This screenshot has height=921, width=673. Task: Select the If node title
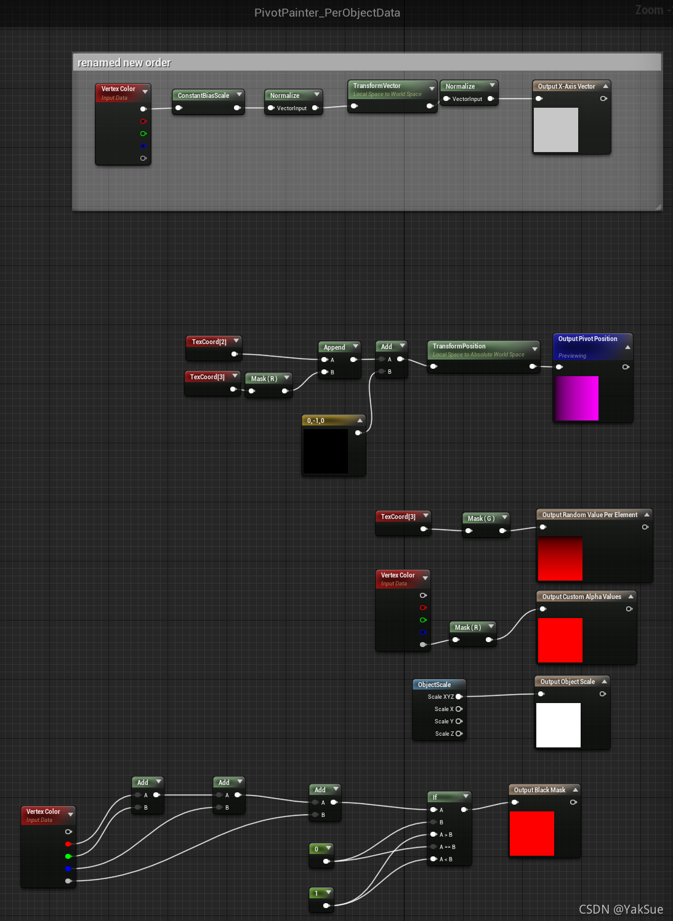tap(435, 797)
